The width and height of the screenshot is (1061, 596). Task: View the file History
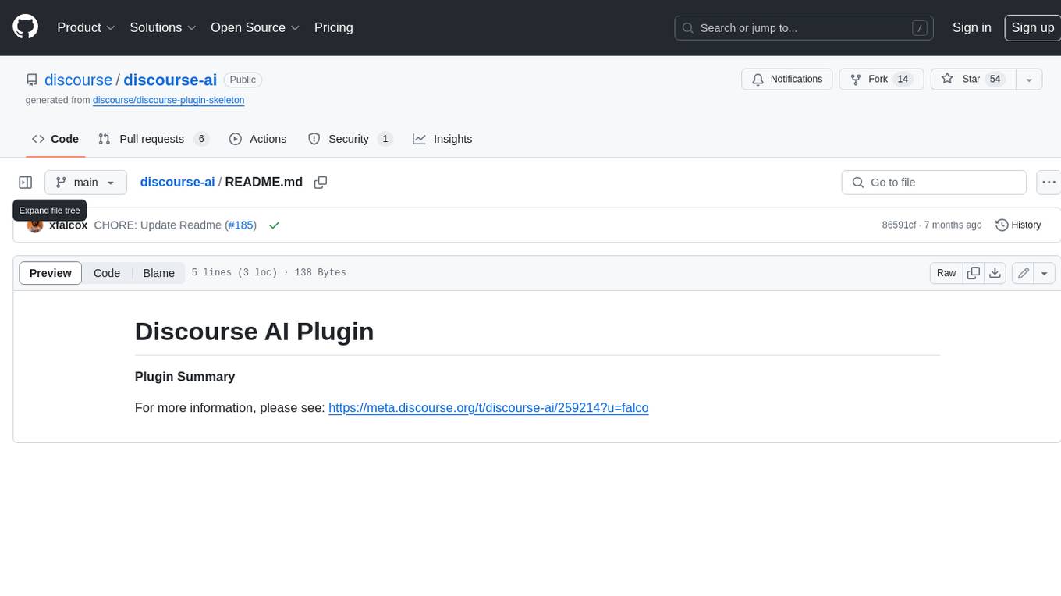click(x=1019, y=225)
